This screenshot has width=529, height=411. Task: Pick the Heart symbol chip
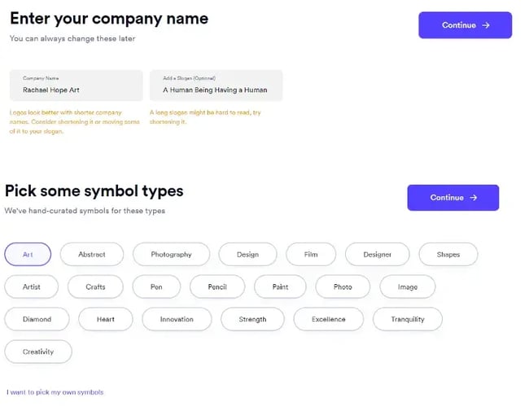coord(106,319)
